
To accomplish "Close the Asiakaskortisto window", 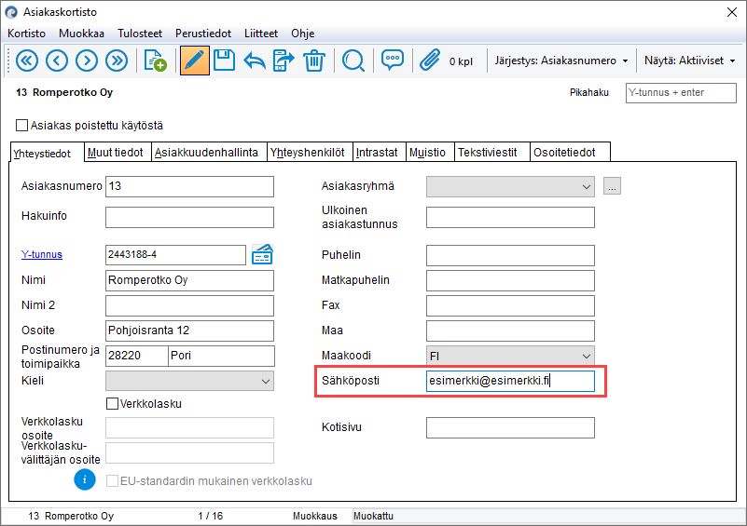I will pyautogui.click(x=732, y=12).
